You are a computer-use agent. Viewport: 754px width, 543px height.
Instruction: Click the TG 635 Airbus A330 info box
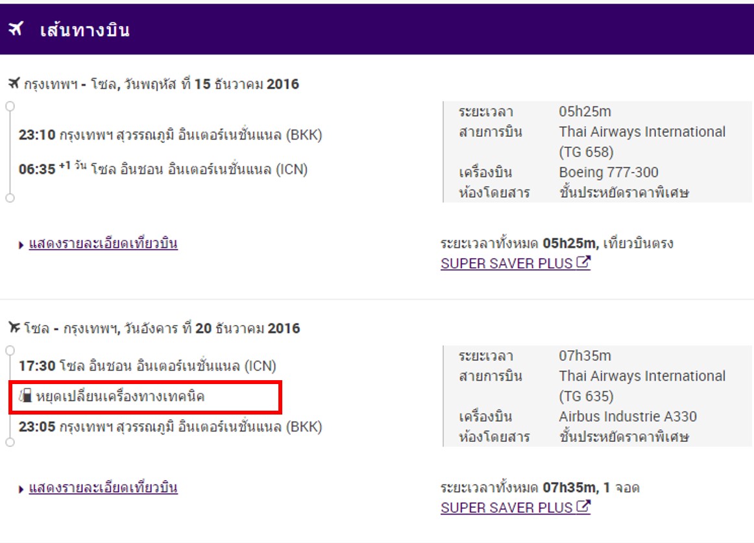[x=597, y=396]
